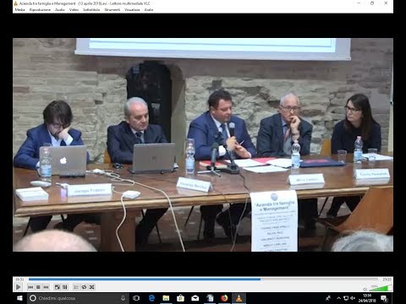Adjust the green volume slider
This screenshot has height=304, width=406.
tap(381, 288)
